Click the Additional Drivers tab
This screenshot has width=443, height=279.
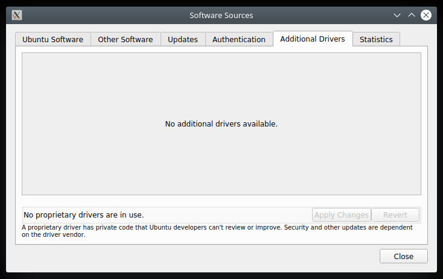coord(313,39)
